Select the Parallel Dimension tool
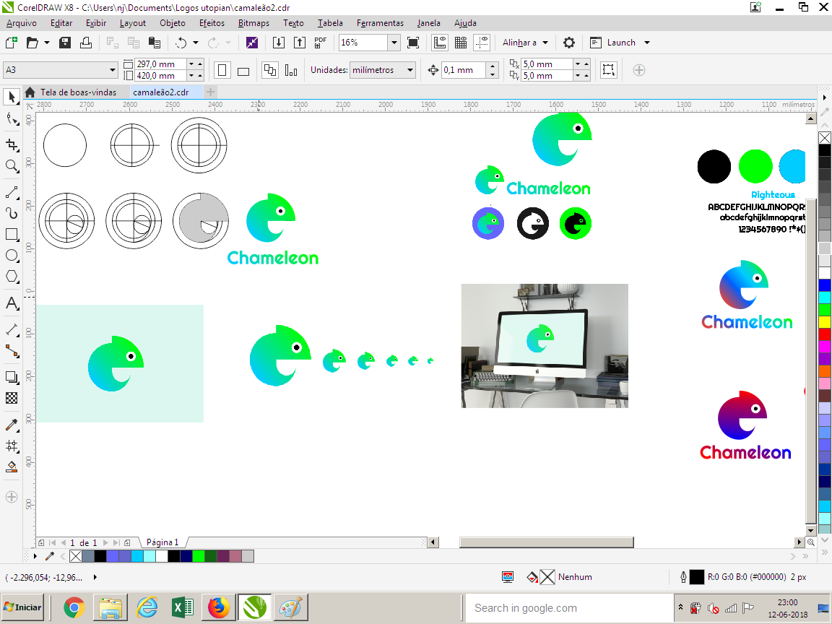832x624 pixels. pos(12,329)
